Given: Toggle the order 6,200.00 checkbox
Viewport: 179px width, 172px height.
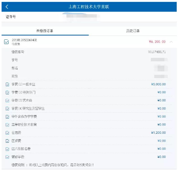Looking at the screenshot, I should 6,42.
